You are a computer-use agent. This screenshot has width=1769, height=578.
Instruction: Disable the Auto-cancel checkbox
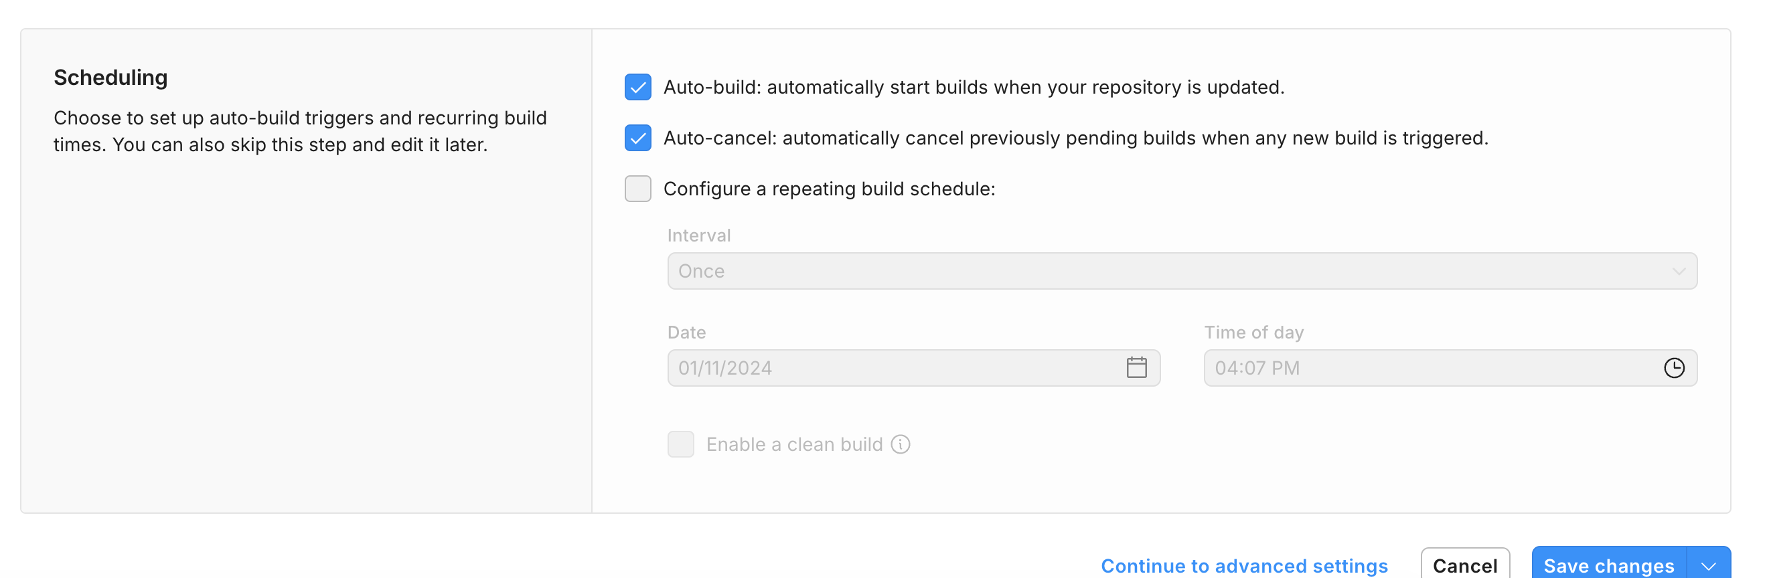click(637, 138)
